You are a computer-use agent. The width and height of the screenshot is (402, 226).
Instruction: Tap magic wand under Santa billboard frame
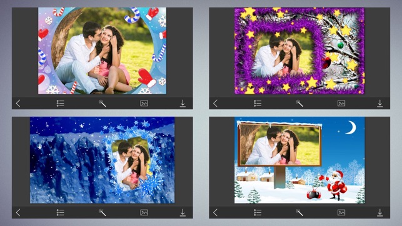[x=299, y=212]
